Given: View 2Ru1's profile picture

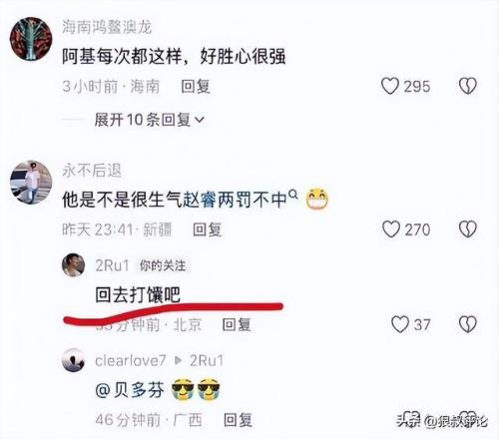Looking at the screenshot, I should coord(74,265).
